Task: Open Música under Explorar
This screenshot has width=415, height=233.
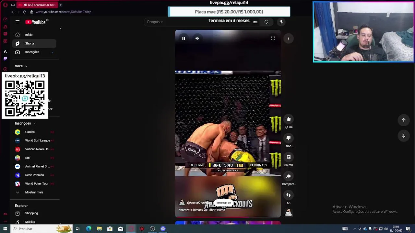Action: (x=34, y=222)
